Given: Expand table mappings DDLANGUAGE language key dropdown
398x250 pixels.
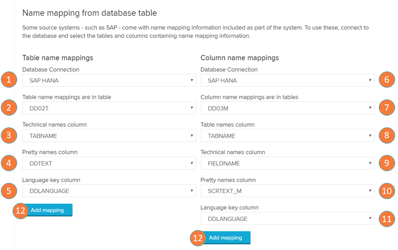Looking at the screenshot, I should pyautogui.click(x=109, y=191).
